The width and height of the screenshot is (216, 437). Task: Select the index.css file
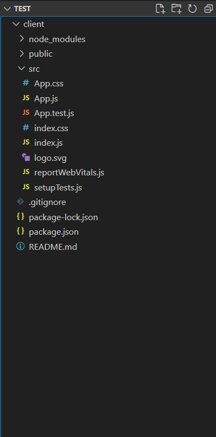click(x=51, y=128)
